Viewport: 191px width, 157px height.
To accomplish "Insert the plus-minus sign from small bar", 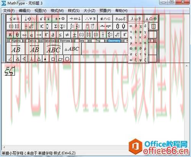I will (x=74, y=35).
